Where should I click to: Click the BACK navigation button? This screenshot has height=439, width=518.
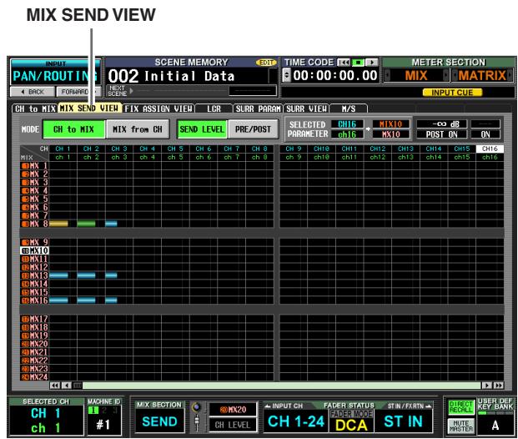coord(33,92)
